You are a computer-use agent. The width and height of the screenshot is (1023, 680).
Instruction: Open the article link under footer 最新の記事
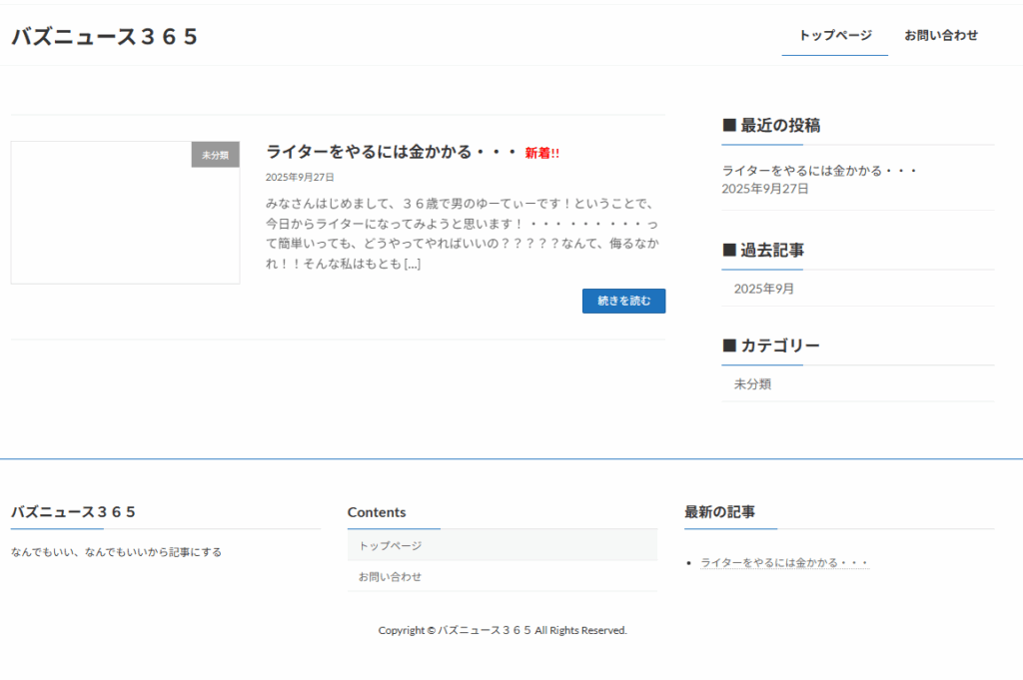(x=784, y=563)
